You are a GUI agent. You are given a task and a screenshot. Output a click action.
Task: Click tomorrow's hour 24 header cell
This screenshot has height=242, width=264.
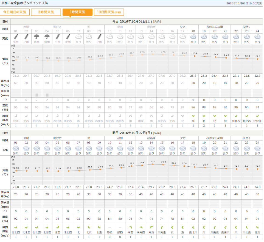coord(257,143)
